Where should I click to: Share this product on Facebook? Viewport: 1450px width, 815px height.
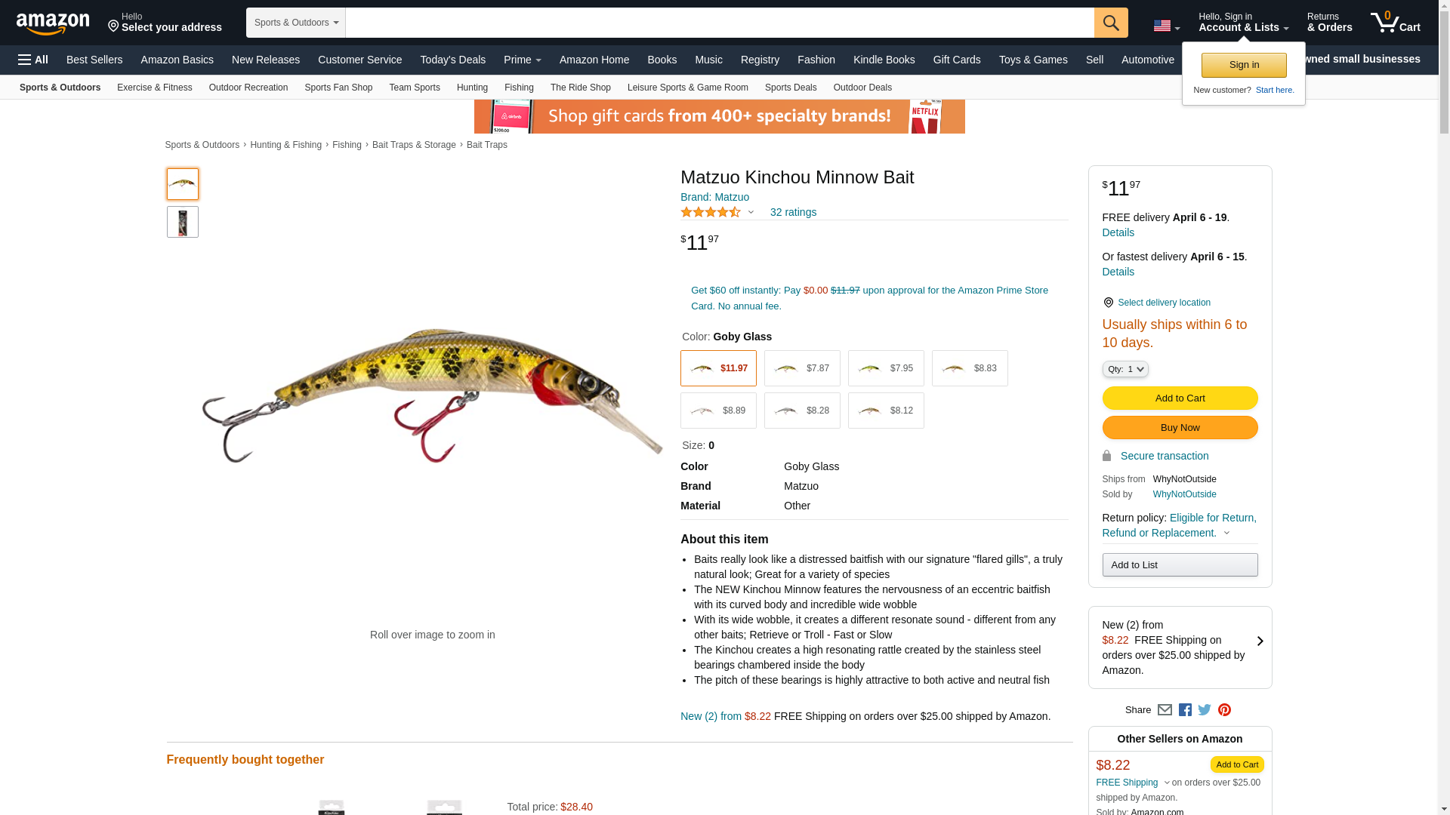1185,710
